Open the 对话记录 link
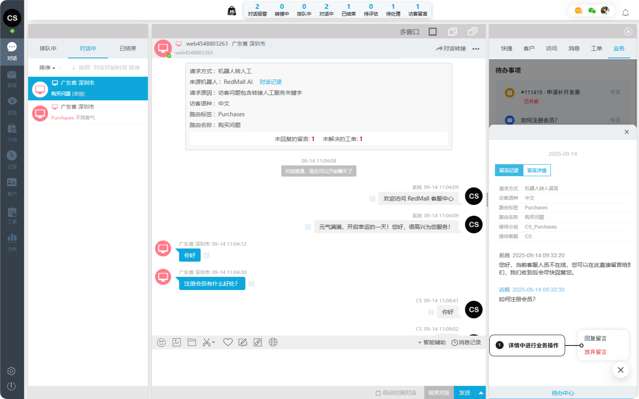The height and width of the screenshot is (399, 639). click(x=270, y=82)
